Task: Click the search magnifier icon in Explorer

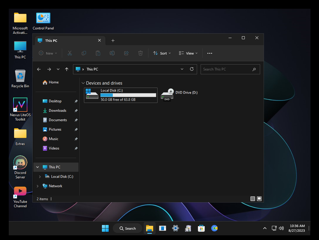Action: 254,69
